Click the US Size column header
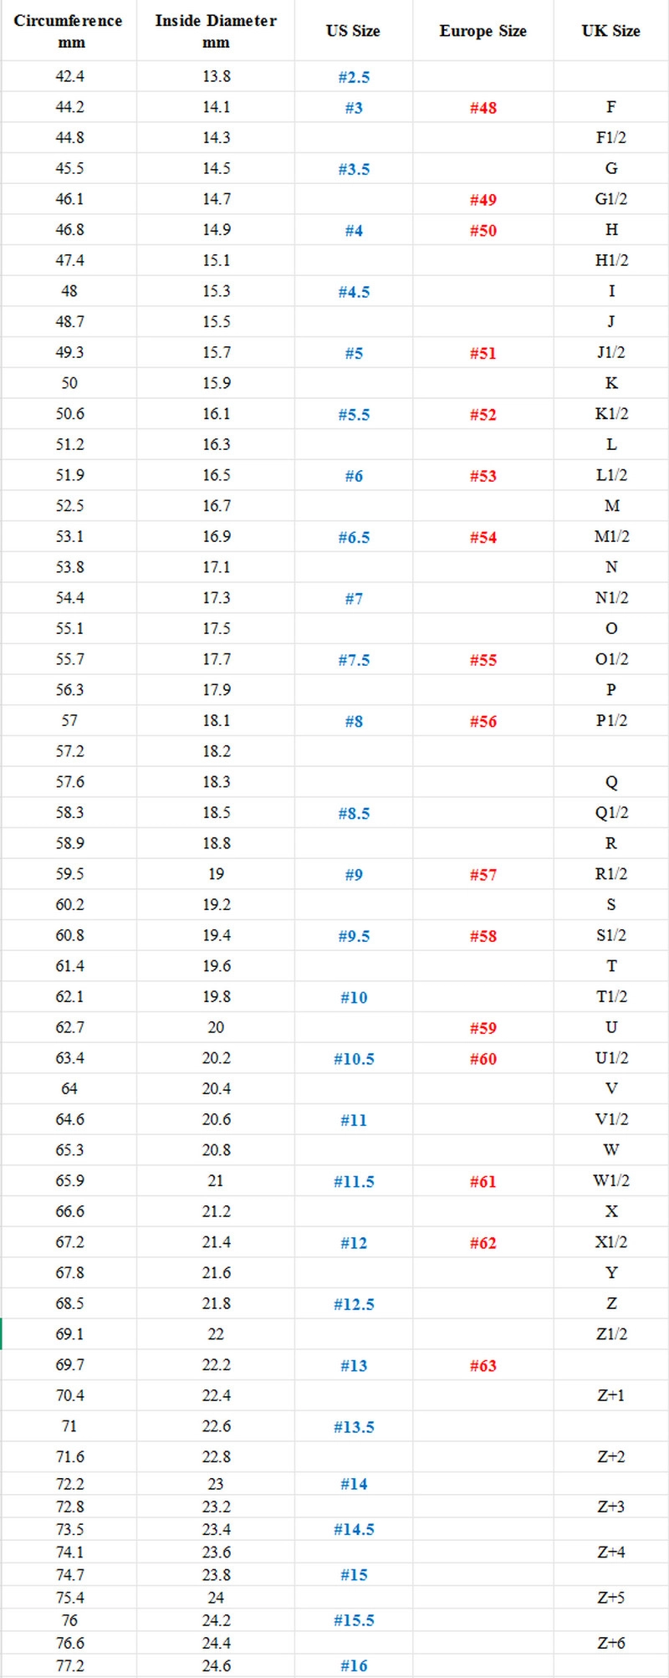Screen dimensions: 669x1678 (x=353, y=31)
